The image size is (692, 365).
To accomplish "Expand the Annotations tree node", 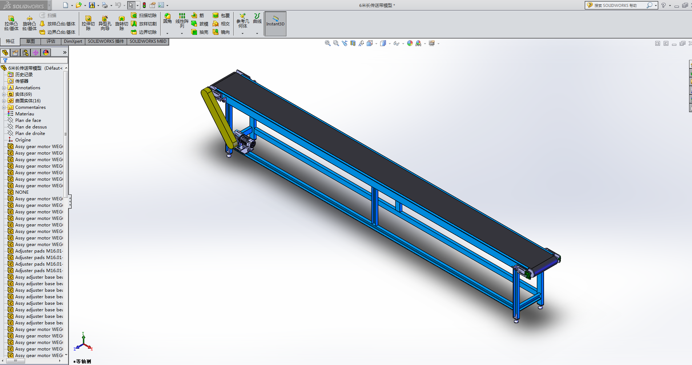I will [4, 88].
